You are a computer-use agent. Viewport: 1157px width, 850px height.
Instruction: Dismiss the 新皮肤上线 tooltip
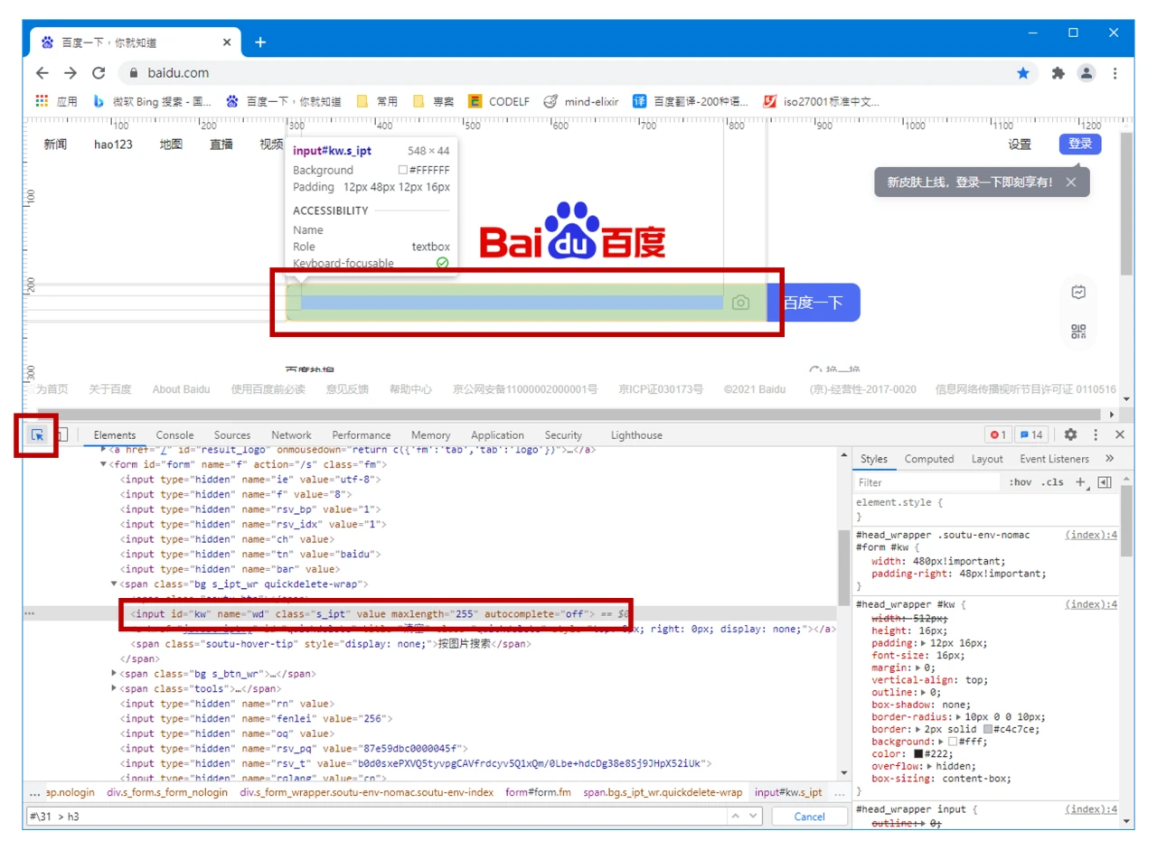click(1071, 182)
